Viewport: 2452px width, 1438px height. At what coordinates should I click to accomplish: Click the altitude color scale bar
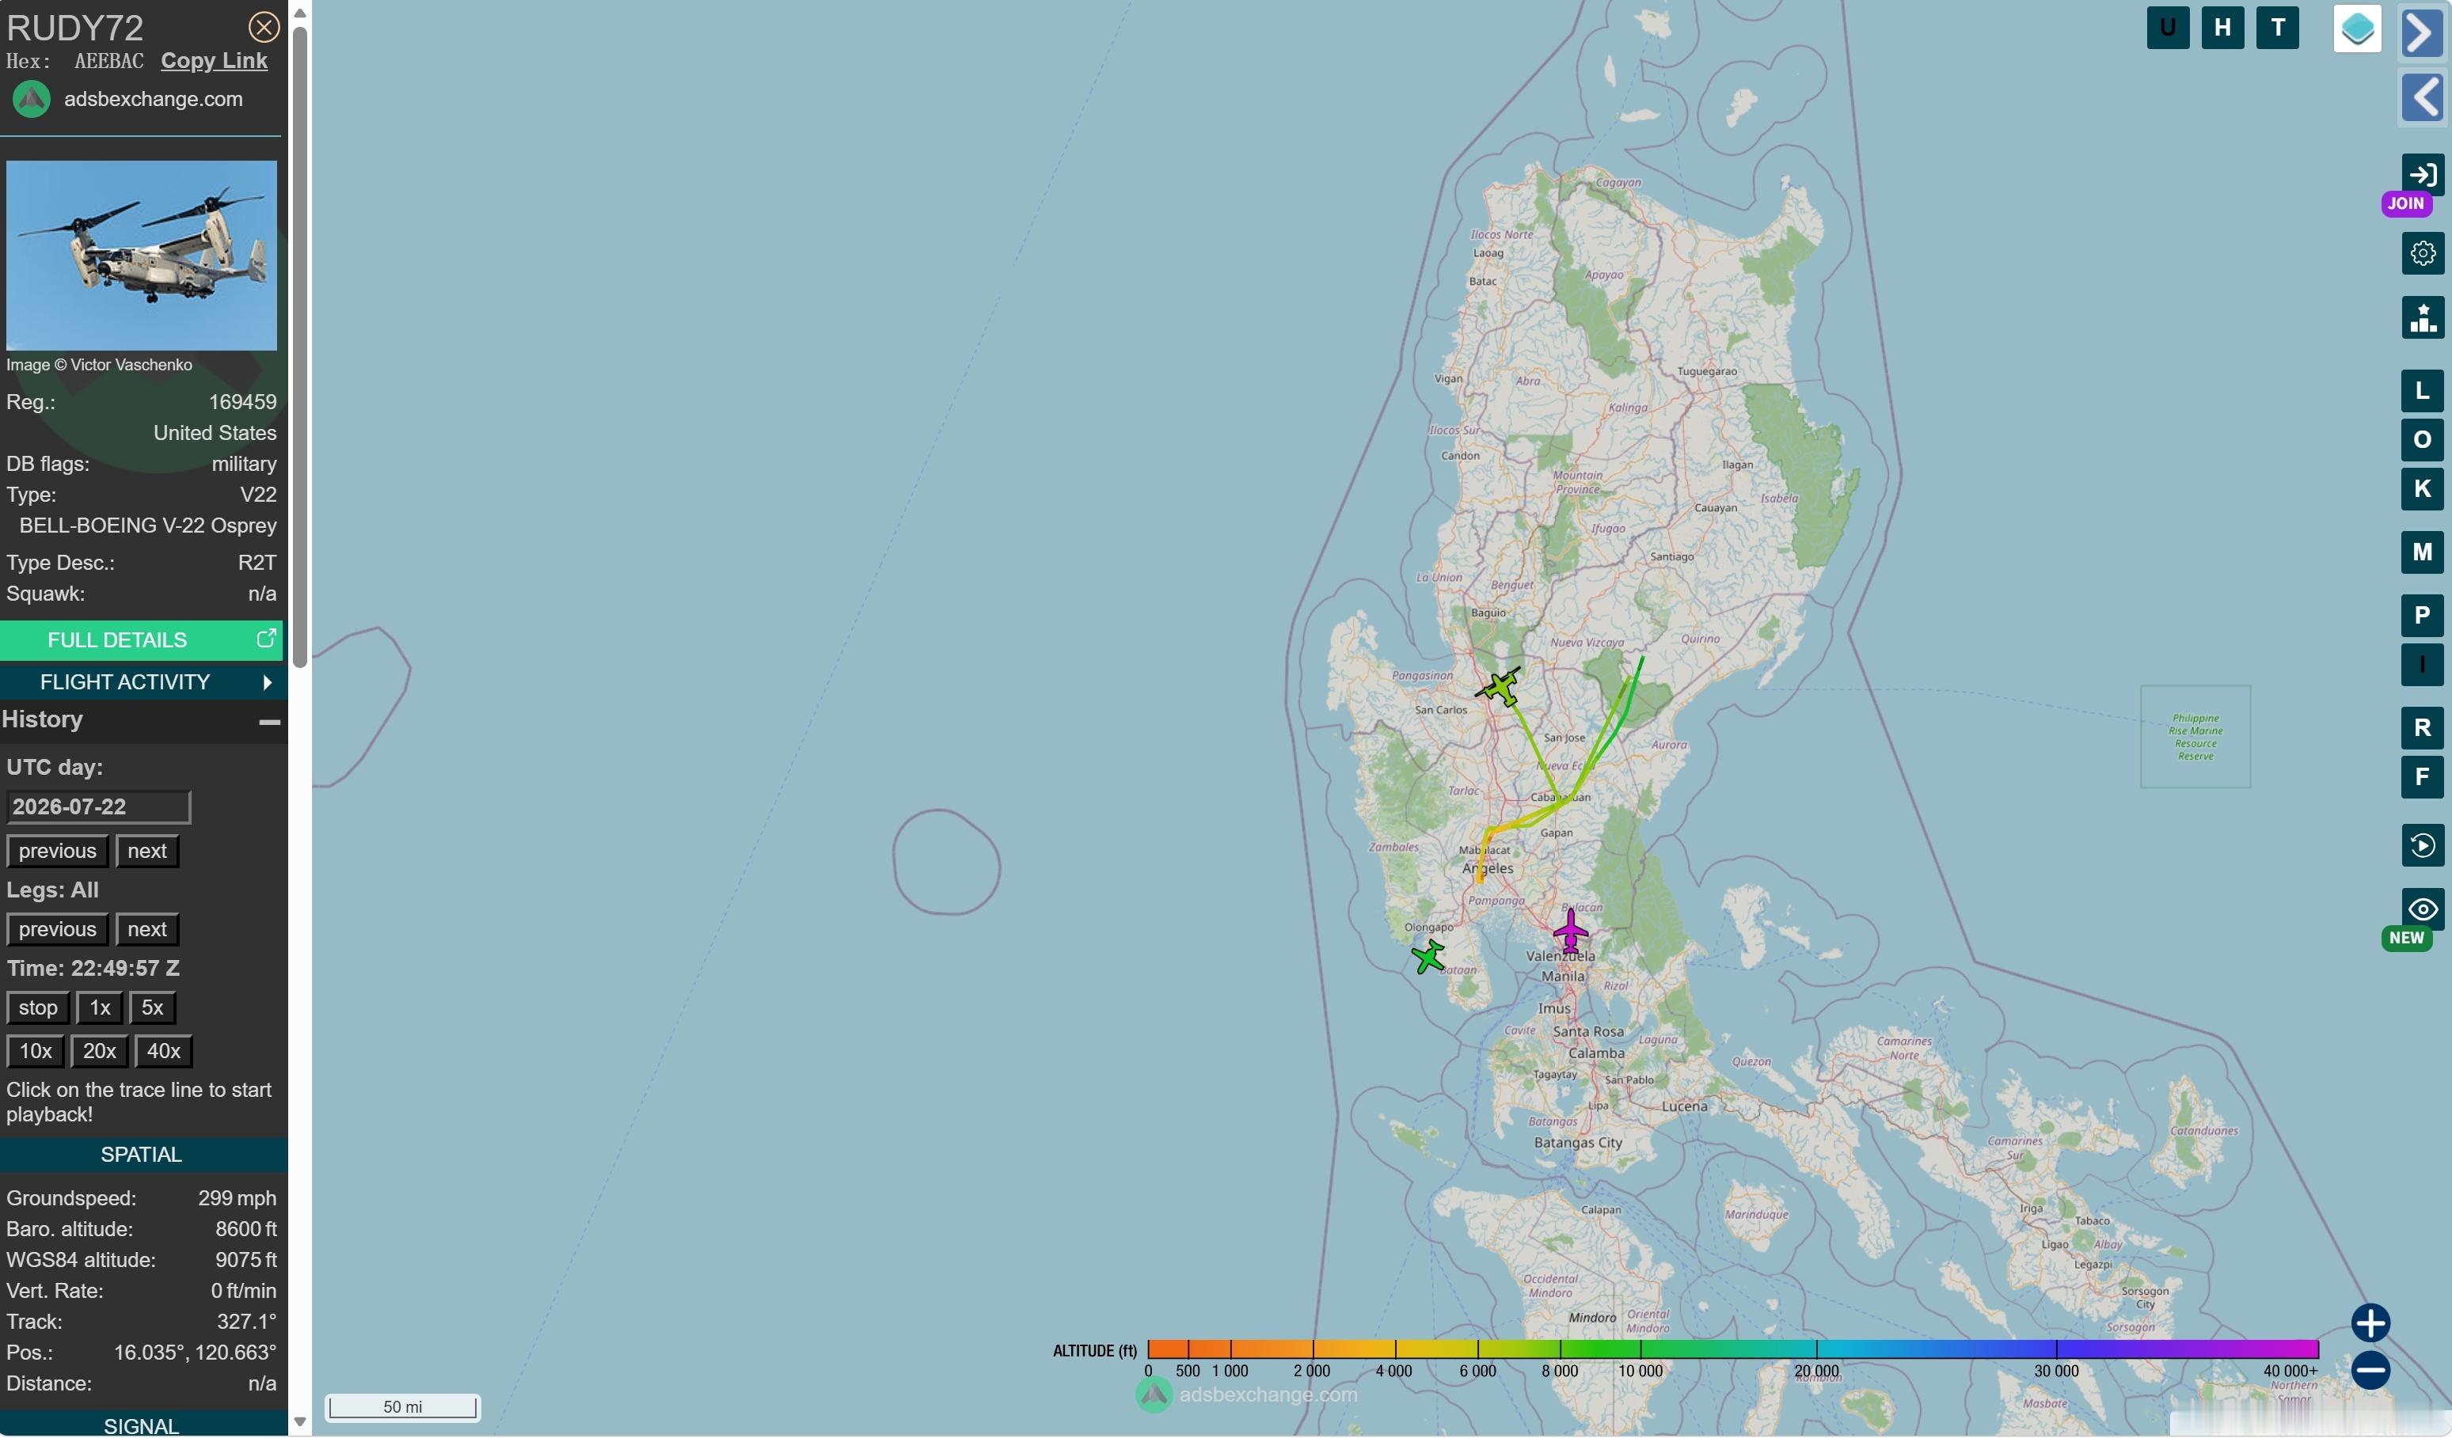[x=1733, y=1349]
